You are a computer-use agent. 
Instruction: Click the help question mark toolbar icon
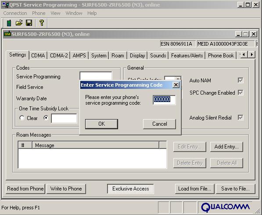pyautogui.click(x=42, y=22)
